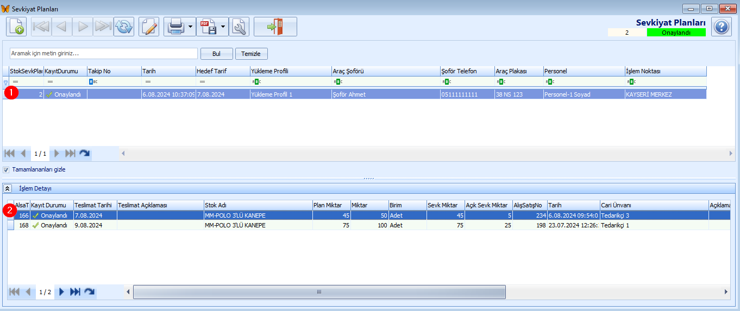Select Yükleme Profil 1 cell
This screenshot has height=311, width=740.
coord(291,94)
